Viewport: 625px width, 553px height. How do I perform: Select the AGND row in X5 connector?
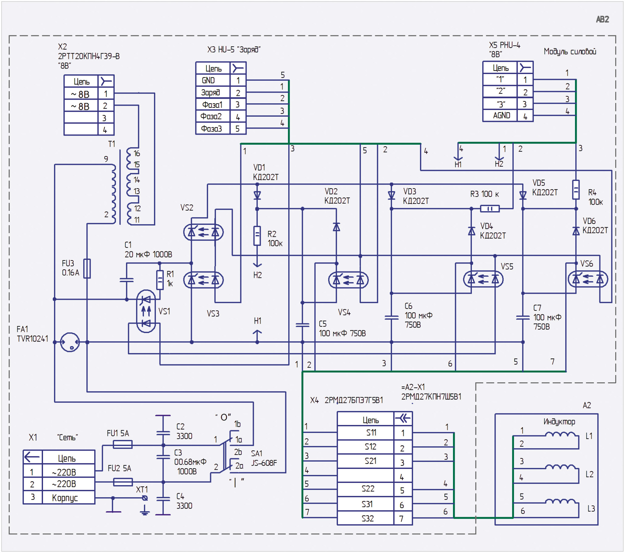pyautogui.click(x=501, y=115)
